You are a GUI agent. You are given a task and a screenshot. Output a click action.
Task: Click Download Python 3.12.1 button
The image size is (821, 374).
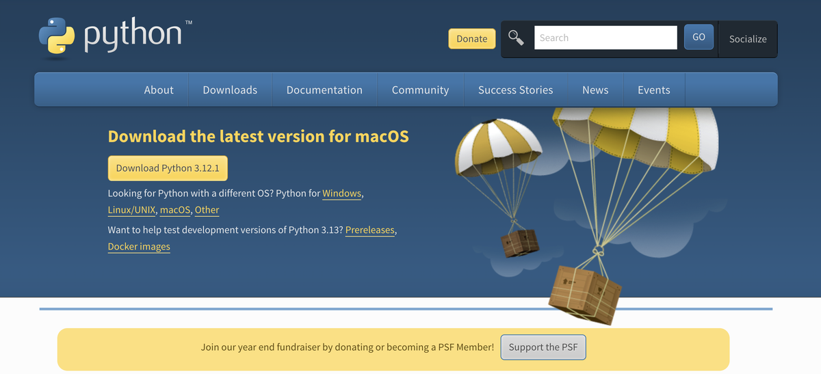point(168,168)
